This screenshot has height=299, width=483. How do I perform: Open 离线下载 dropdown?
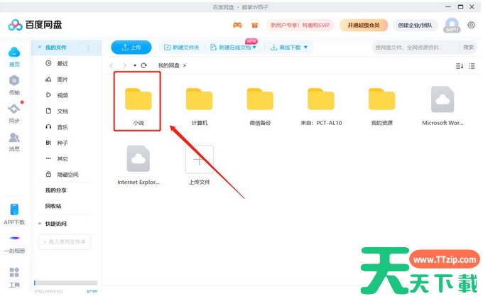[289, 48]
